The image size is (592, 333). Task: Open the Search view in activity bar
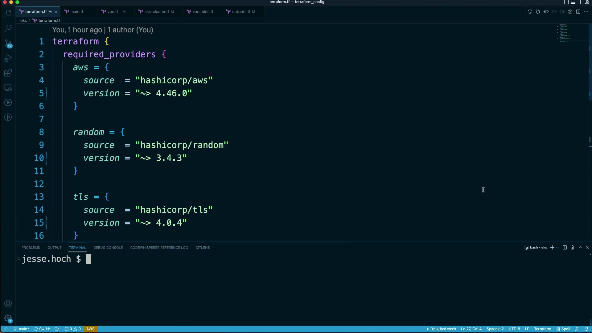pos(8,28)
